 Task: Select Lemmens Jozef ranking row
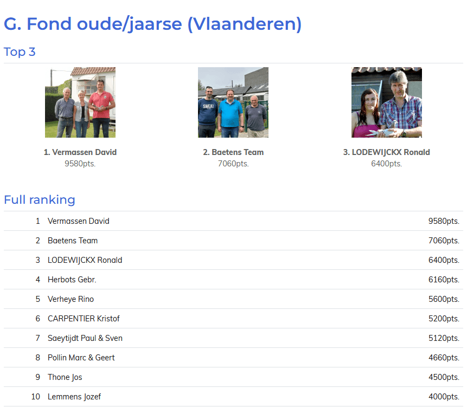tap(74, 397)
